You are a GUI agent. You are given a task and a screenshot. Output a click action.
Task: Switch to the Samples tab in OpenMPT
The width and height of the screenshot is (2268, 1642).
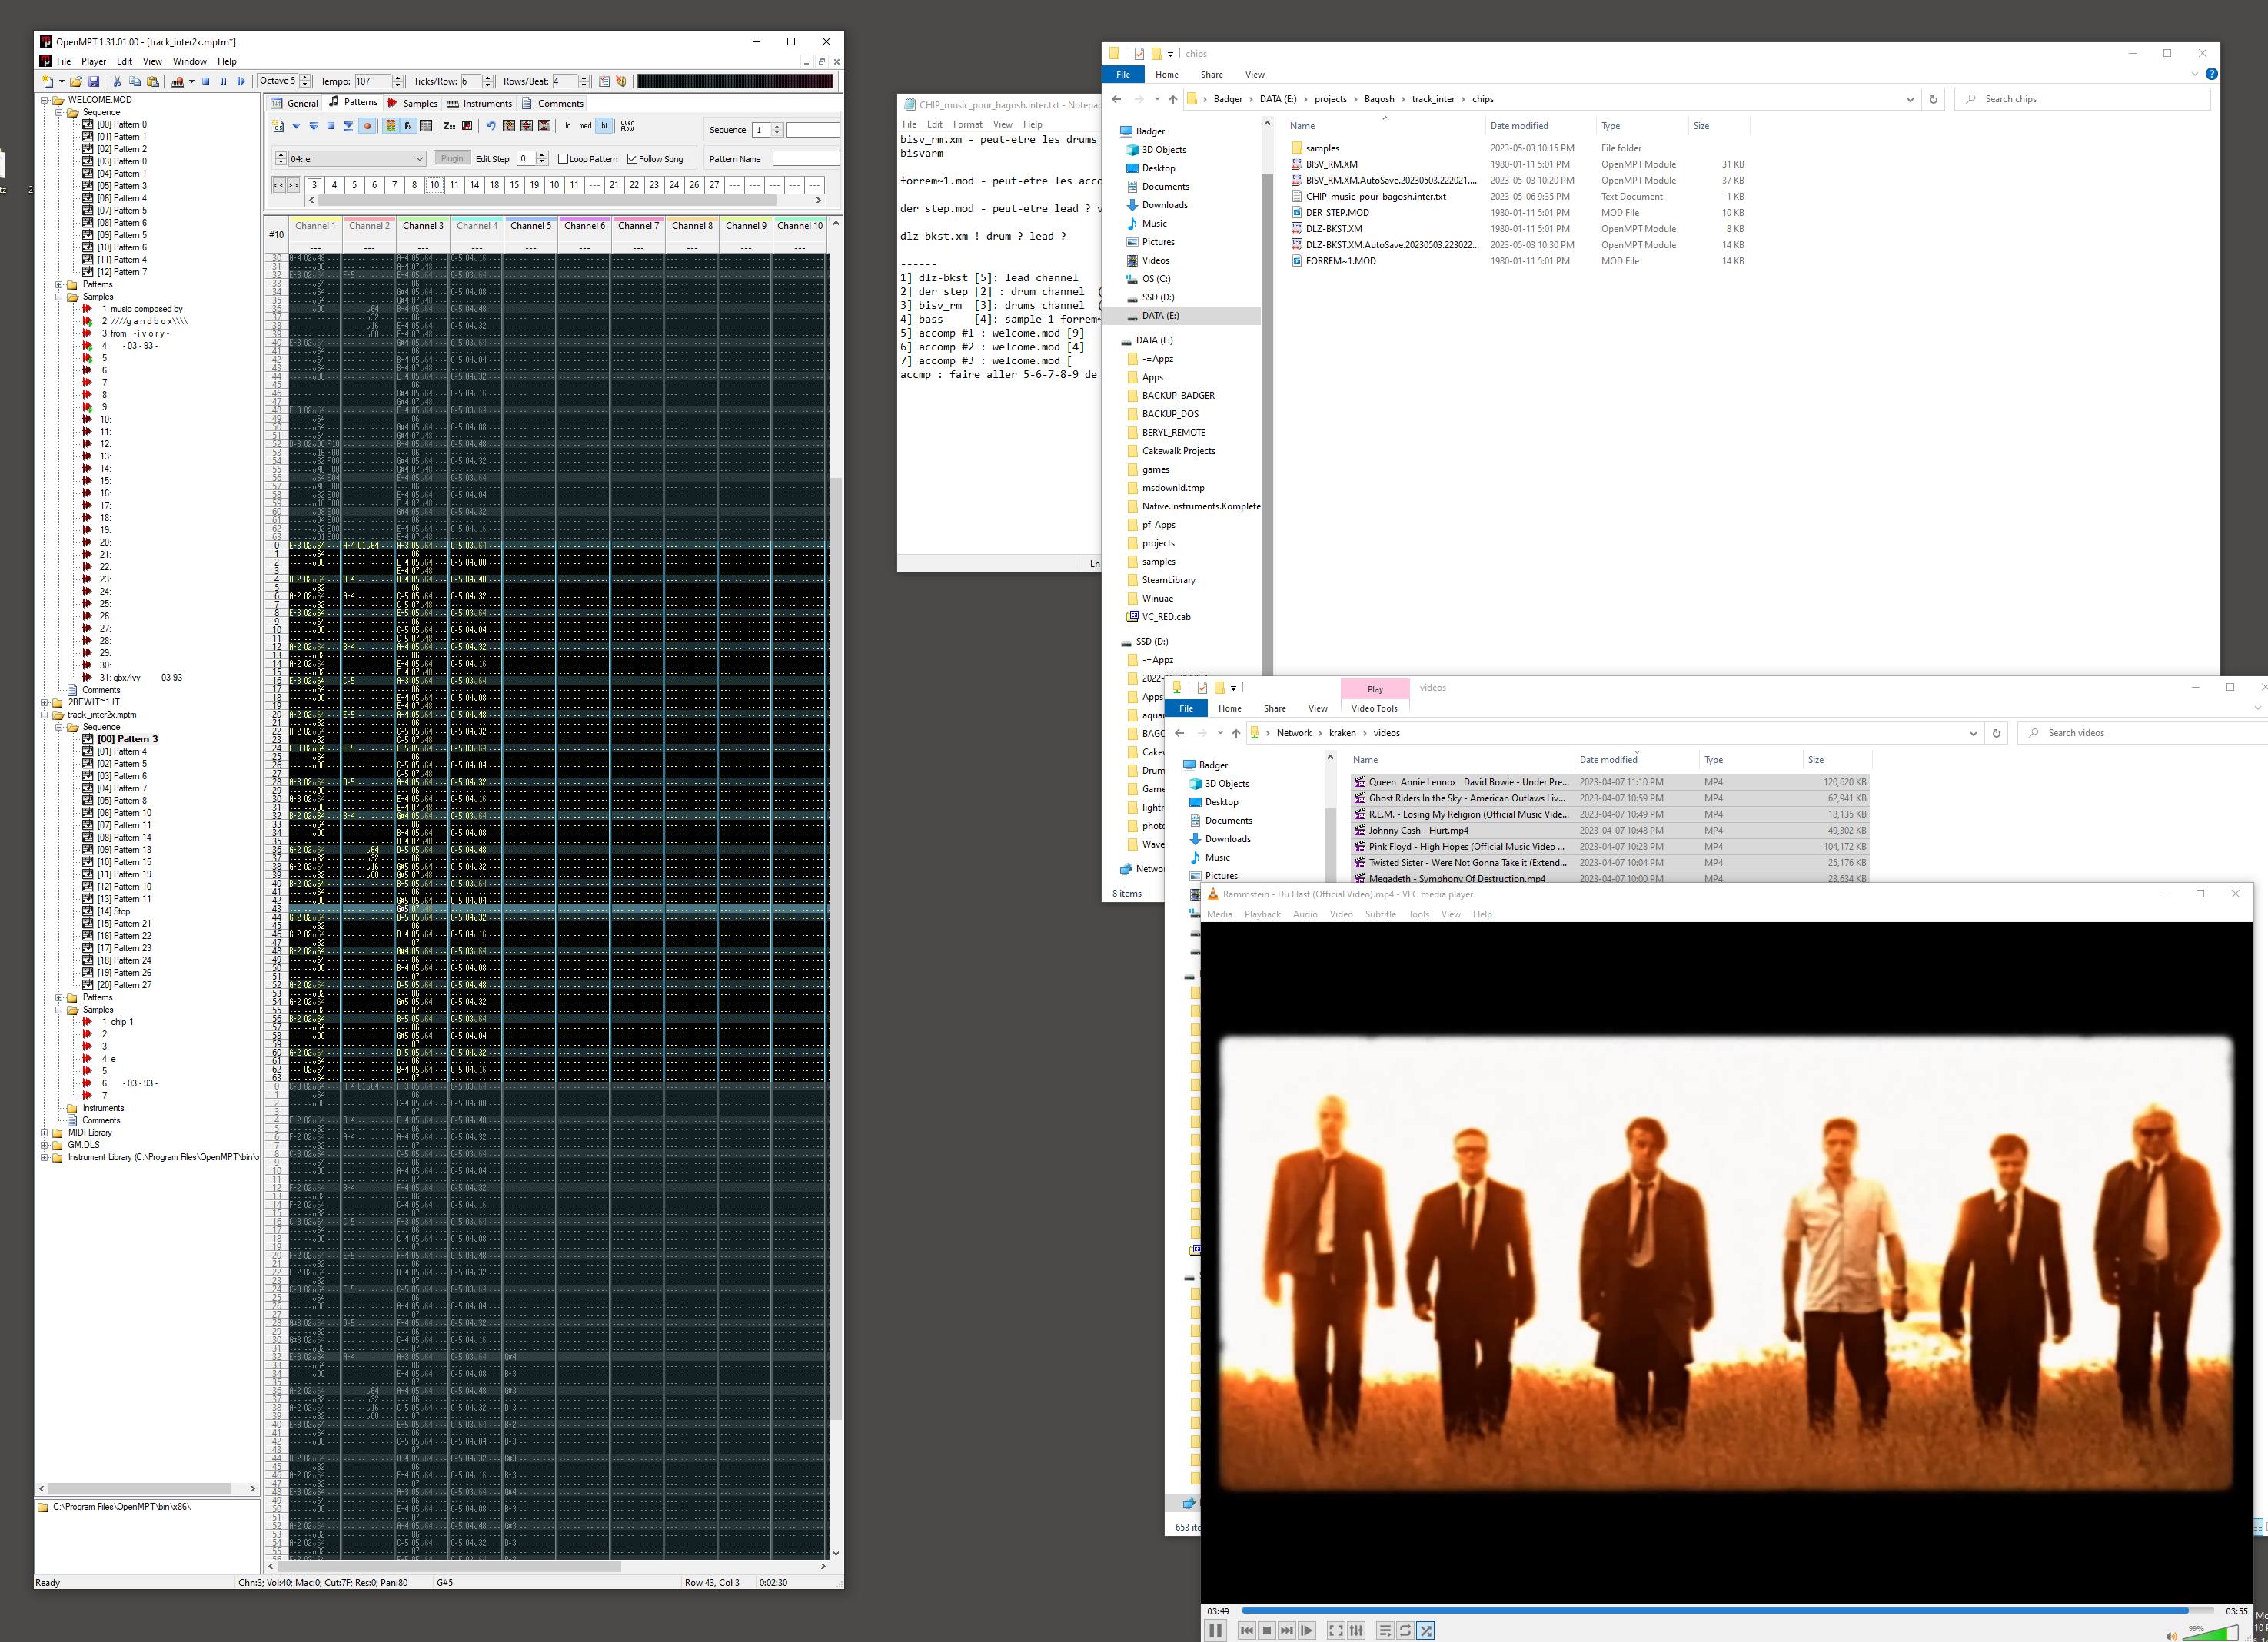[x=412, y=103]
